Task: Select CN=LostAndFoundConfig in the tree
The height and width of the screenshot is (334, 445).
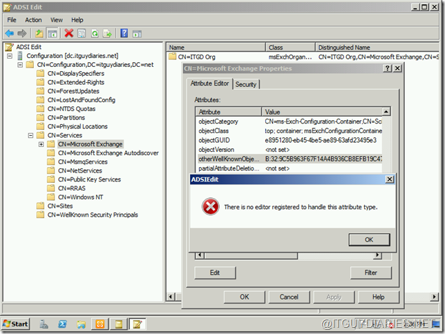Action: (81, 100)
